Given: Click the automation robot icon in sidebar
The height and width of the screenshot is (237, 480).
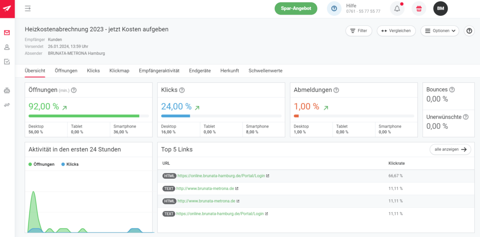Looking at the screenshot, I should pos(7,90).
